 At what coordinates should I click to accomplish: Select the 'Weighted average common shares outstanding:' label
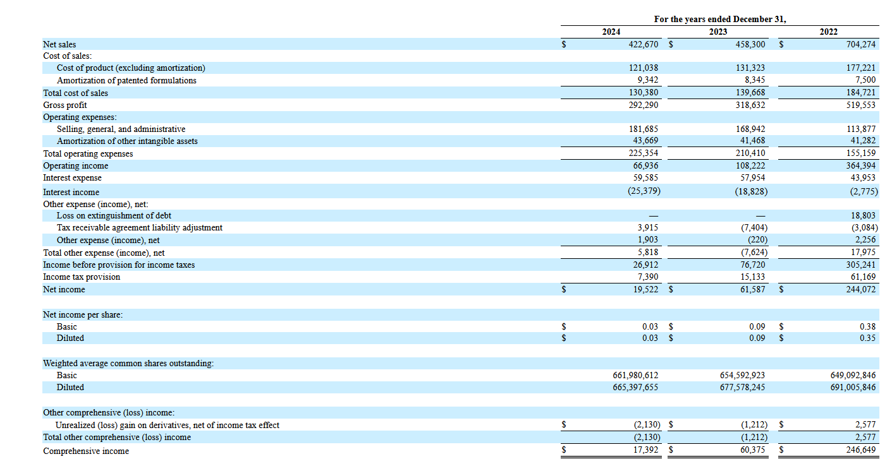[128, 363]
